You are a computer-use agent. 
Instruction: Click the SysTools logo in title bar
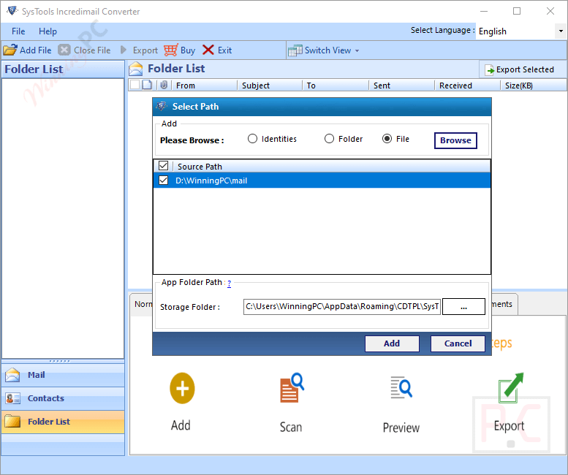[x=12, y=11]
